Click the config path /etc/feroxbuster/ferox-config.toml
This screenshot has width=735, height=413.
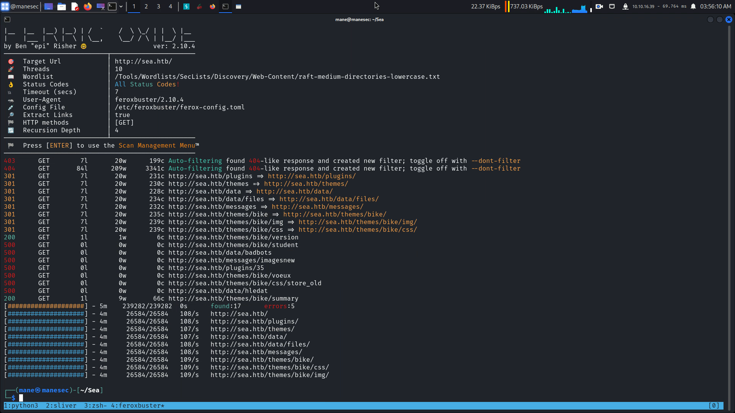180,107
